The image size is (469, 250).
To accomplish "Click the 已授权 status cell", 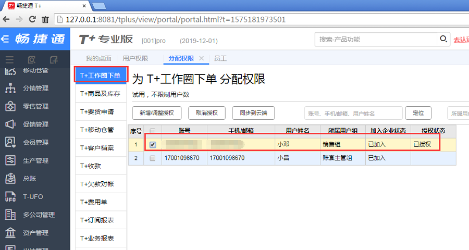I will point(434,144).
